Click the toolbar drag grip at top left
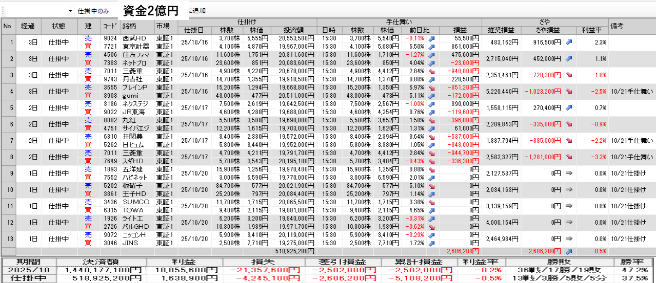Image resolution: width=656 pixels, height=283 pixels. [x=2, y=11]
